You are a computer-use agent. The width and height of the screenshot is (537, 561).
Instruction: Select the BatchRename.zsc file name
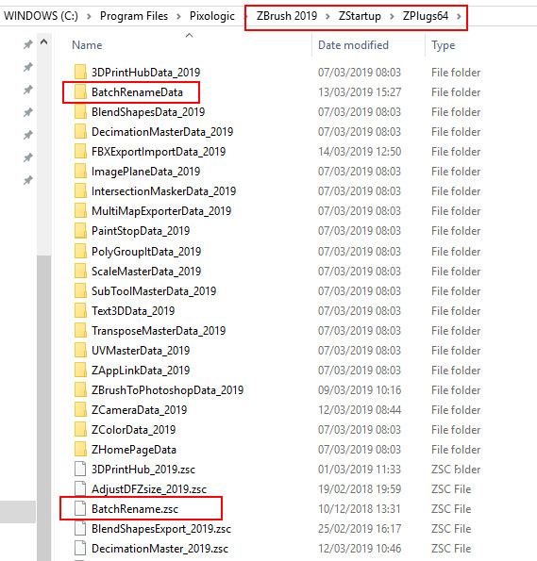135,509
